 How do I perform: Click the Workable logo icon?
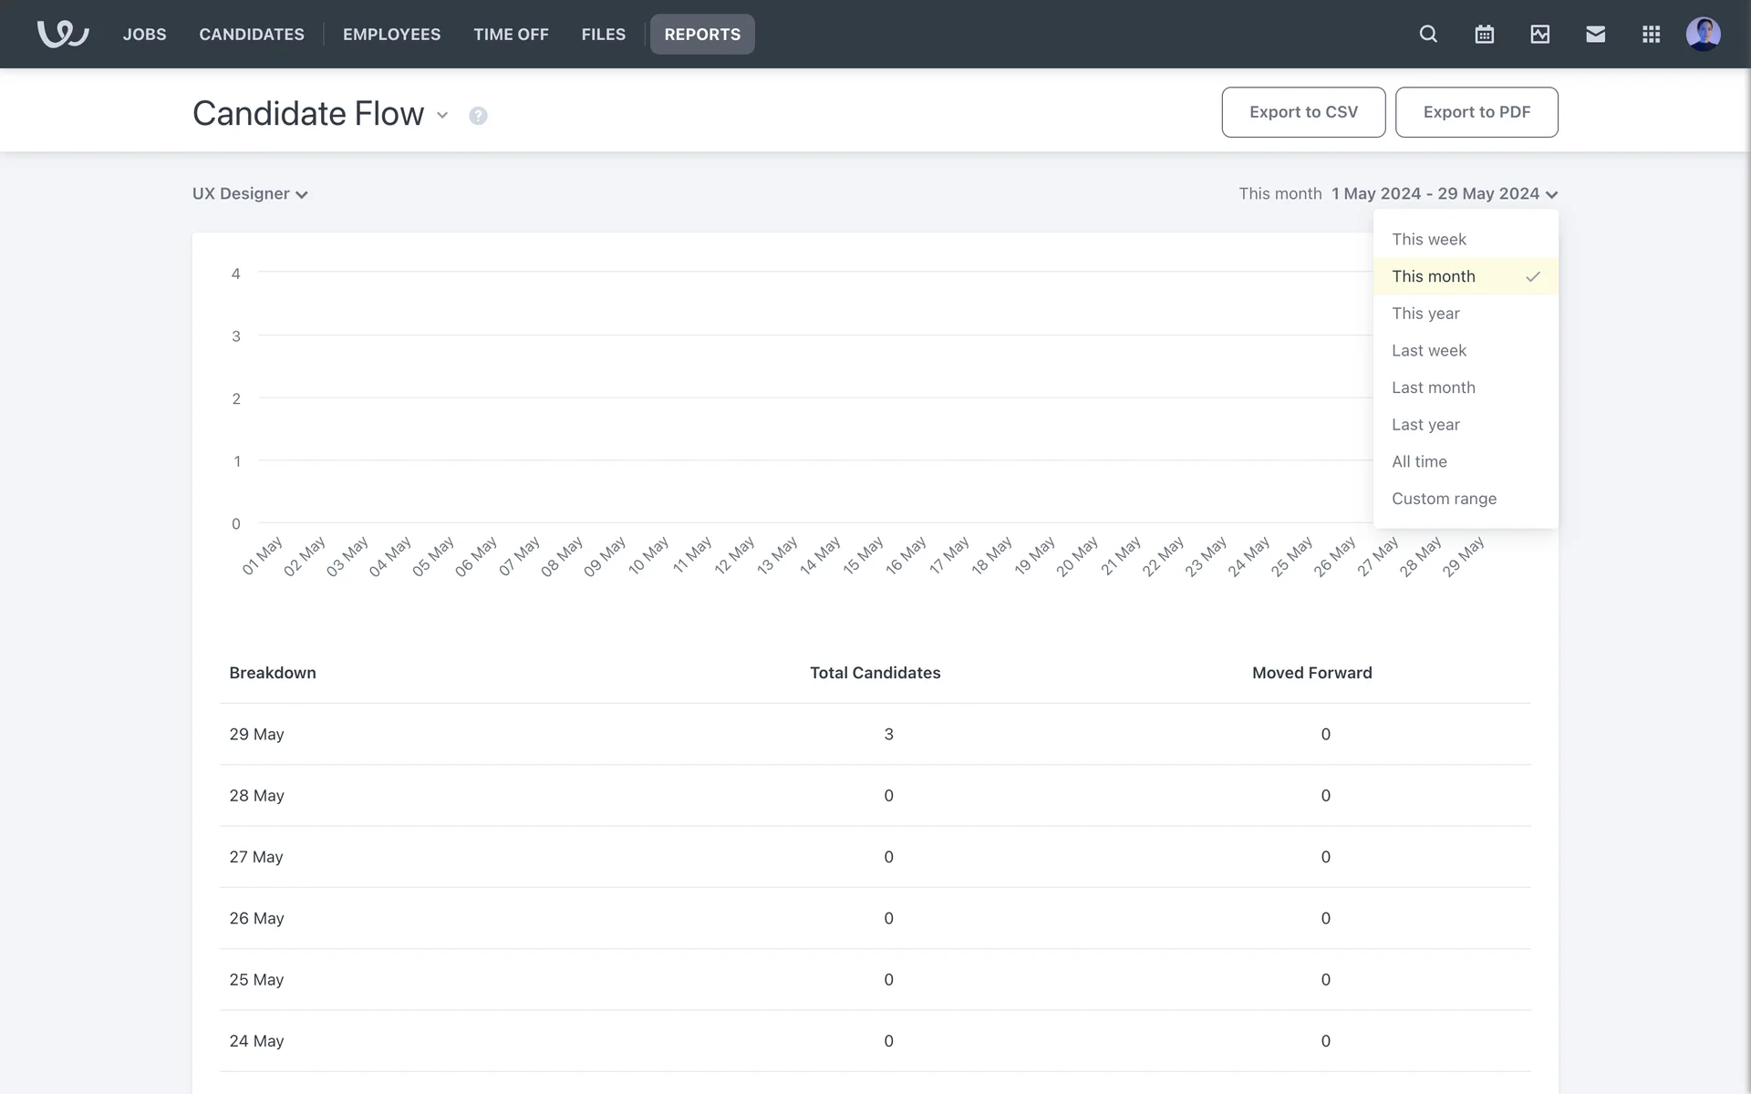click(62, 34)
